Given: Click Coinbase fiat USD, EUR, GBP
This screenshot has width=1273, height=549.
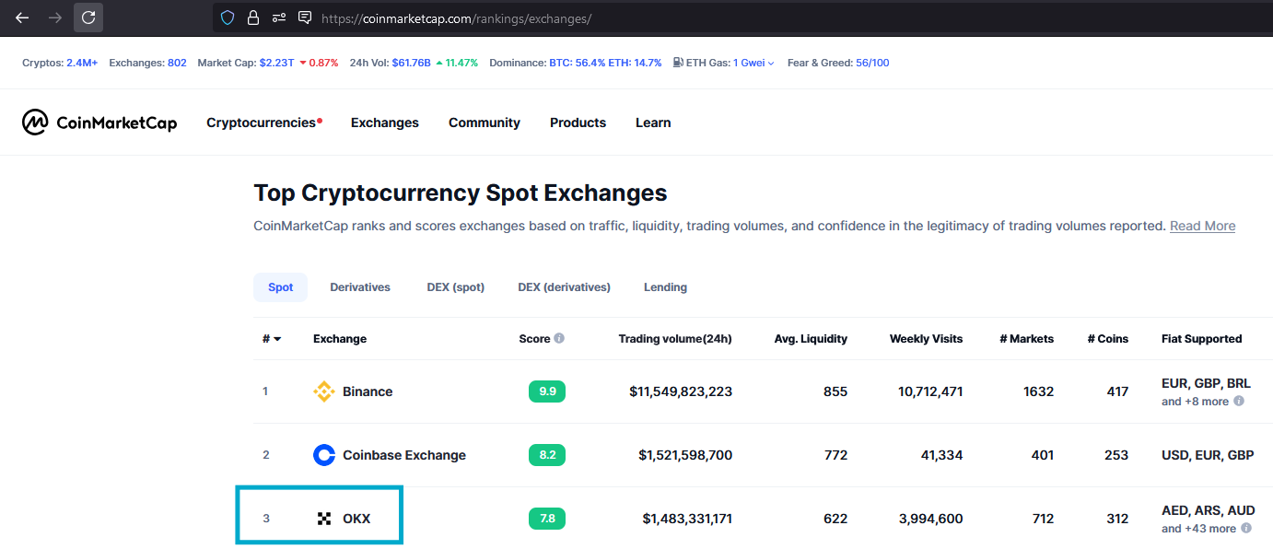Looking at the screenshot, I should [1208, 455].
